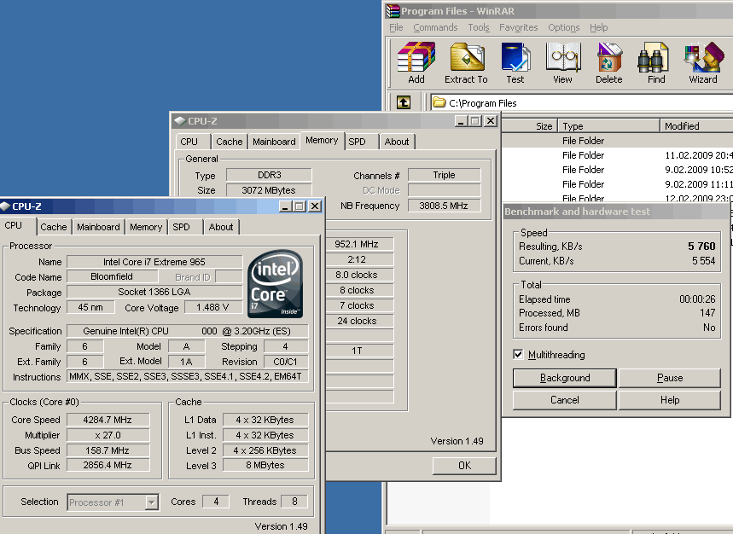Open the Find tool in WinRAR
Image resolution: width=733 pixels, height=534 pixels.
[x=656, y=63]
